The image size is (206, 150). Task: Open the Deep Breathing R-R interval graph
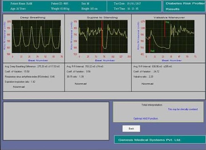[36, 37]
